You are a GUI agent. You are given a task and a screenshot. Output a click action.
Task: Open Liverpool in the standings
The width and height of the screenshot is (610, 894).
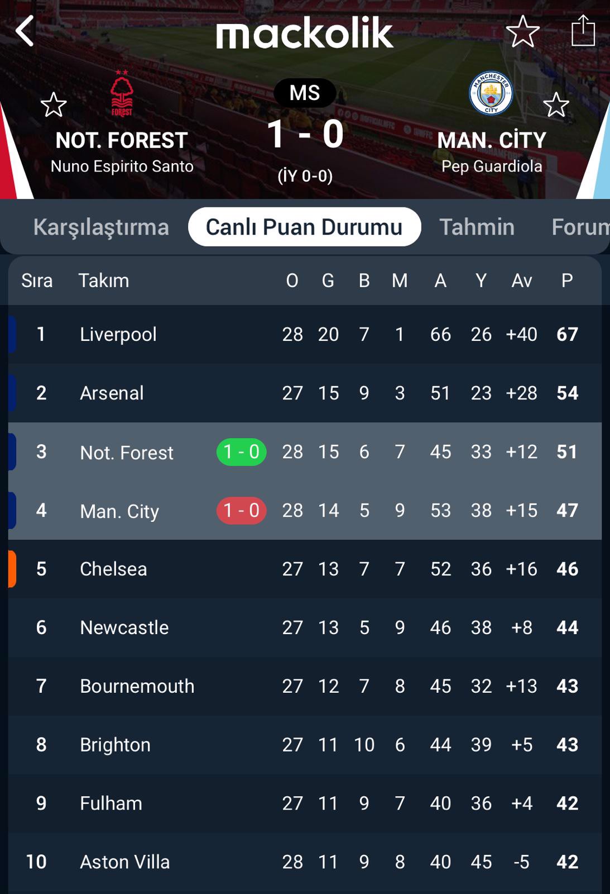[x=118, y=334]
